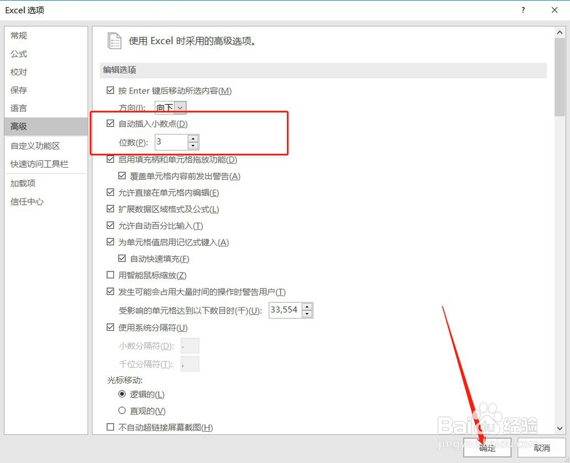Enable 不自动超链接屏幕截图 checkbox
Screen dimensions: 570x463
(111, 427)
